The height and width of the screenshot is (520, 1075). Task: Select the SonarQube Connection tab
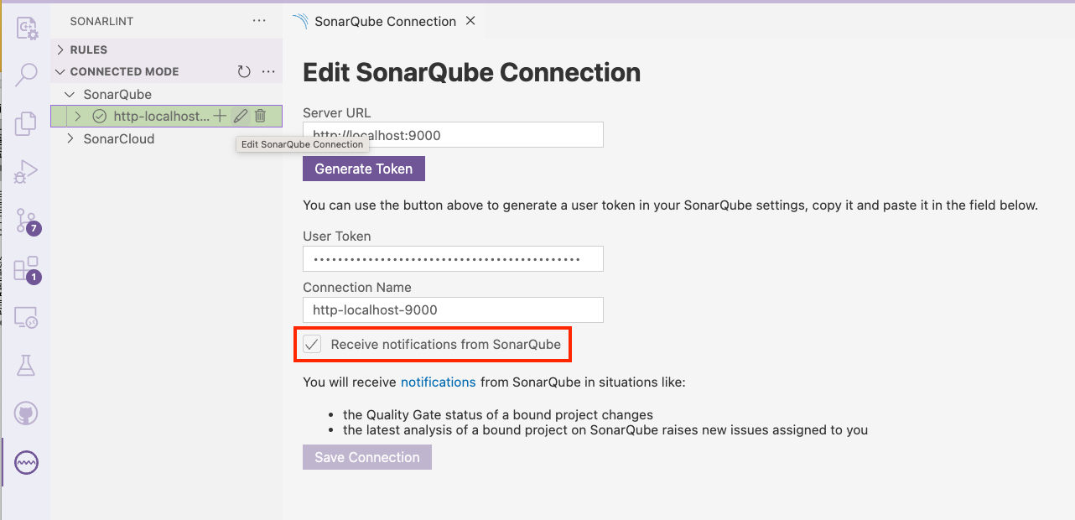(x=385, y=22)
